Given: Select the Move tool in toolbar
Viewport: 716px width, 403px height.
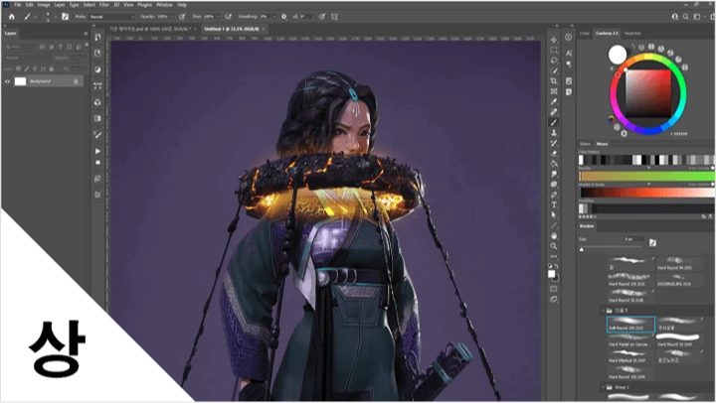Looking at the screenshot, I should tap(554, 40).
